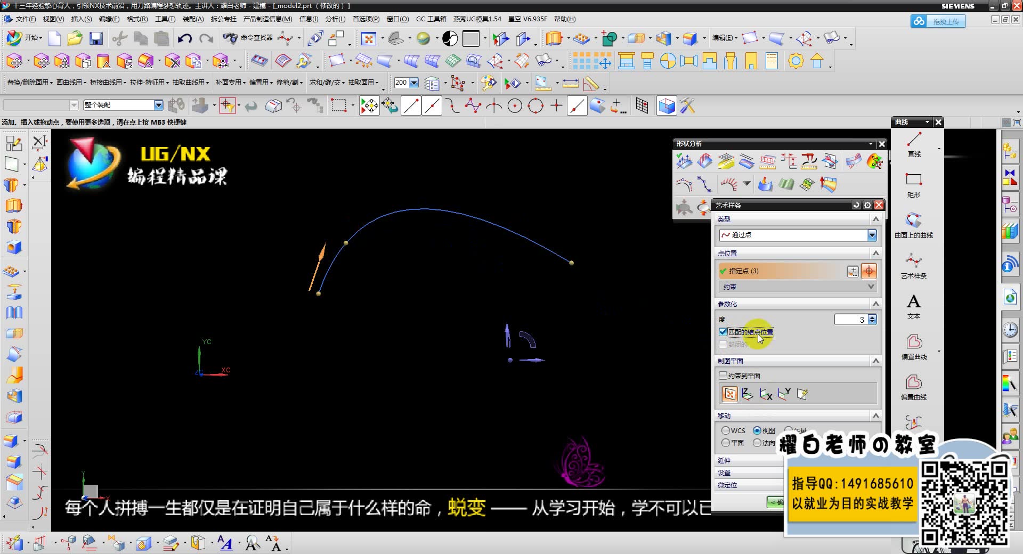Select the Studio Spline (艺术样条) tool
The width and height of the screenshot is (1023, 554).
point(914,266)
